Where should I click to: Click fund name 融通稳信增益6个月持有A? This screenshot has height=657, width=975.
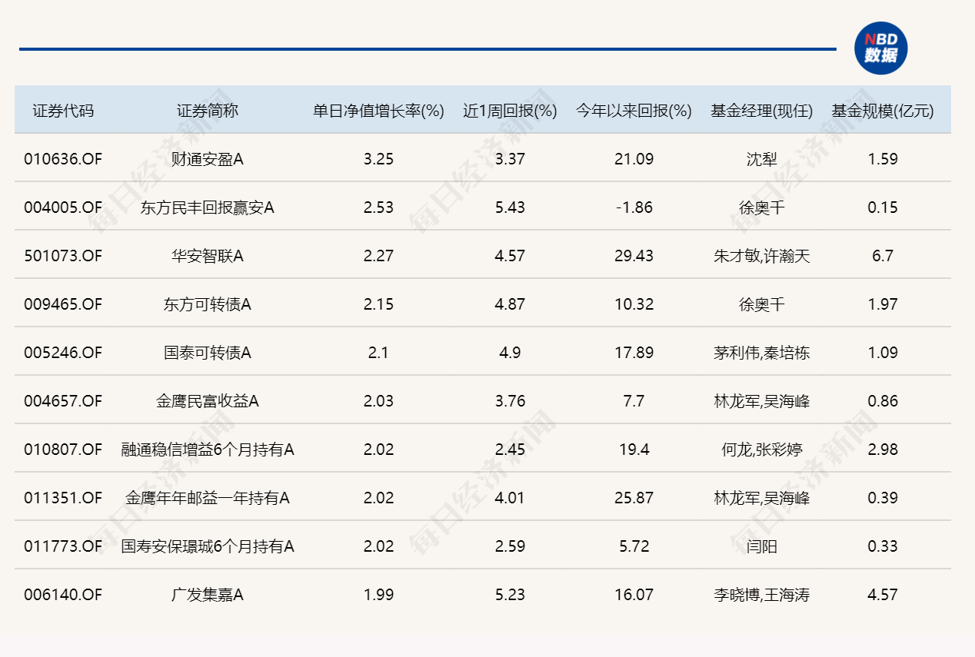coord(208,450)
